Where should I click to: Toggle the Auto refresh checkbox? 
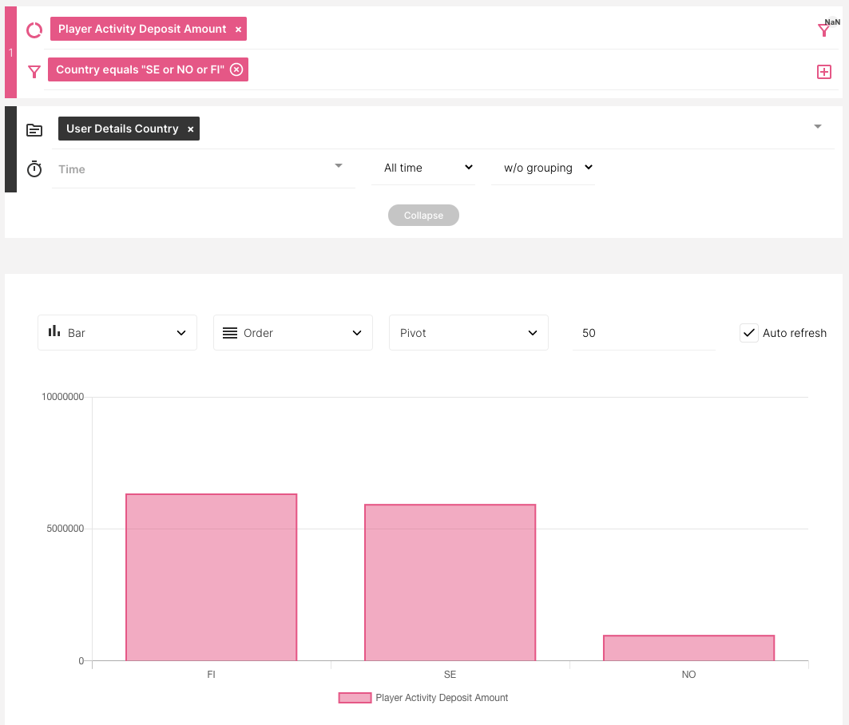(748, 333)
